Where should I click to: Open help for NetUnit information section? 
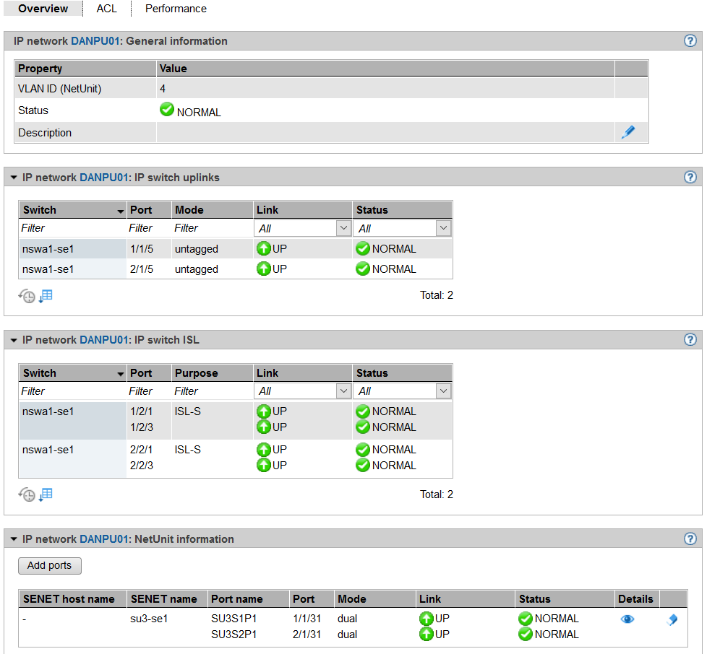point(690,539)
